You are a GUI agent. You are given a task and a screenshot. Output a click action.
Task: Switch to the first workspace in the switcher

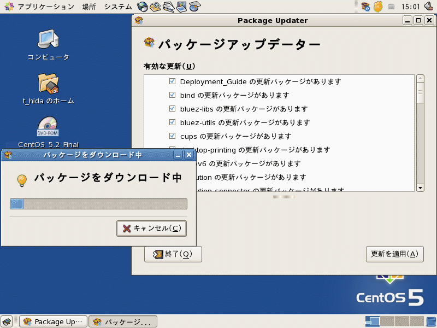pyautogui.click(x=373, y=321)
